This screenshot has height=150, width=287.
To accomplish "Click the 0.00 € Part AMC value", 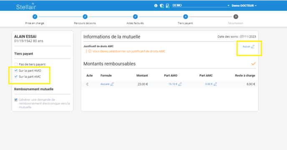I will pos(209,84).
